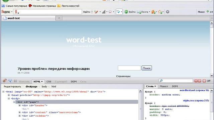Viewport: 214px width, 120px height.
Task: Open the post Уровни проблем передачи информации
Action: tap(53, 69)
